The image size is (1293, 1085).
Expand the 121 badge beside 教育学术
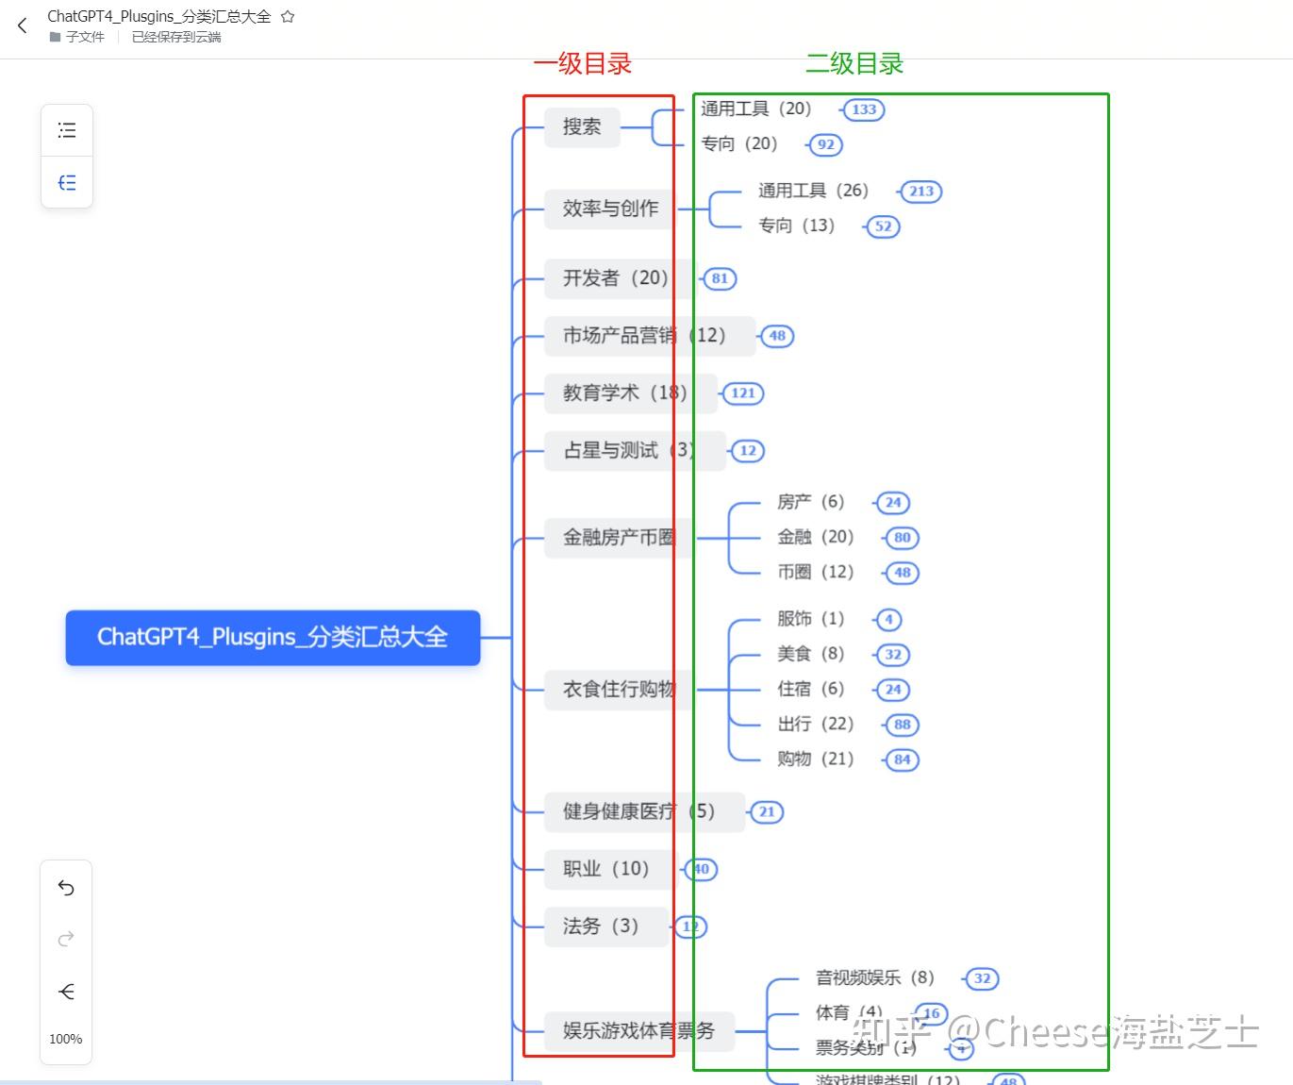743,393
